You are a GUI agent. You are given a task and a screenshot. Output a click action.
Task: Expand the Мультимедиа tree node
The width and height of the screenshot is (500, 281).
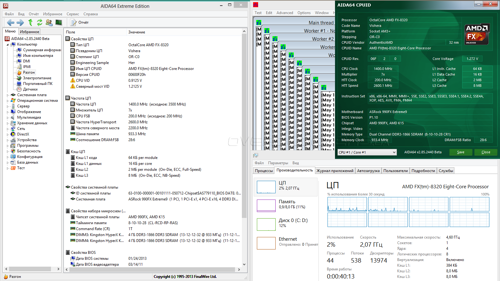(7, 118)
